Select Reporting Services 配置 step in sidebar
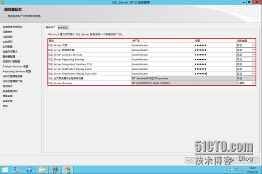This screenshot has height=174, width=262. (x=17, y=71)
